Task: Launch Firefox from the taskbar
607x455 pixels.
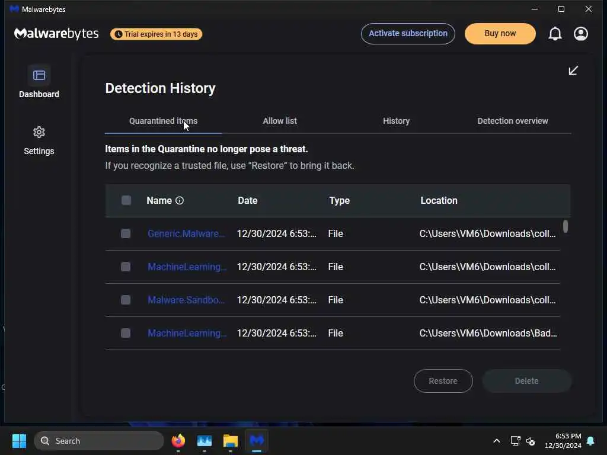Action: click(178, 441)
